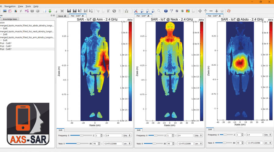This screenshot has width=274, height=152.
Task: Open the Tools menu
Action: [x=28, y=6]
